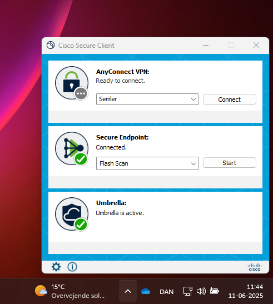This screenshot has height=304, width=273.
Task: Click the 'Ready to connect.' status text
Action: point(120,81)
